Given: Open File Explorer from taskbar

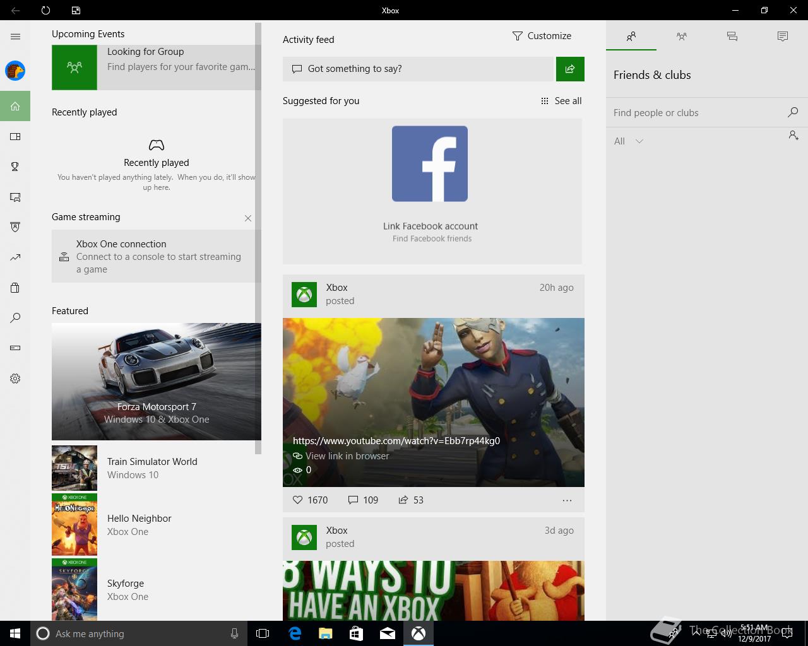Looking at the screenshot, I should pos(325,633).
